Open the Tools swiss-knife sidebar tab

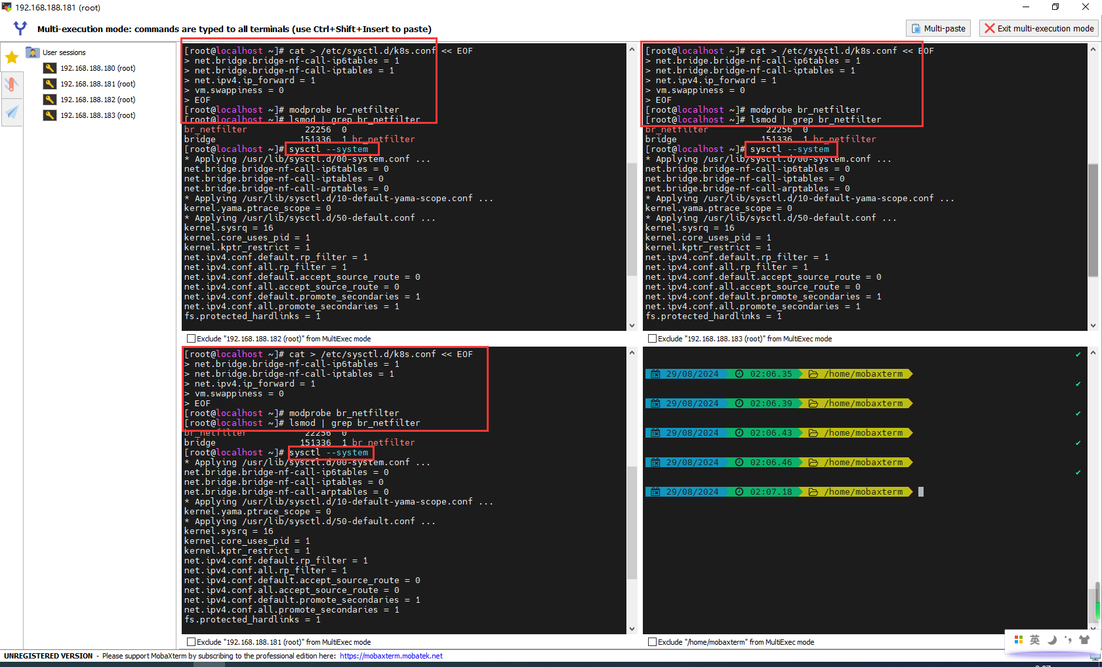12,85
